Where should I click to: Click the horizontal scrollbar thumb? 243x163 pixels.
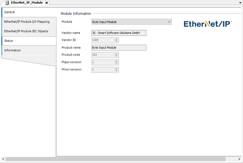[x=115, y=159]
